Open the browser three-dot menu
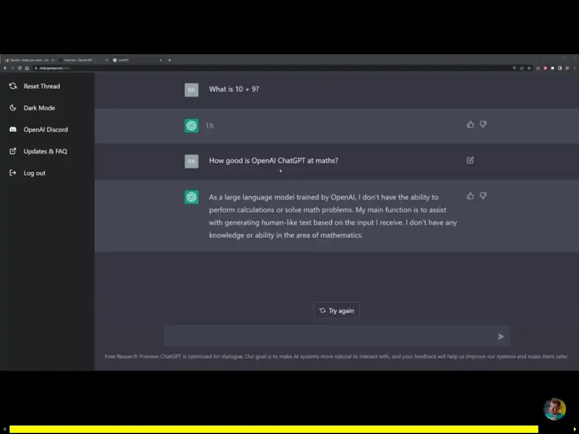 tap(574, 68)
